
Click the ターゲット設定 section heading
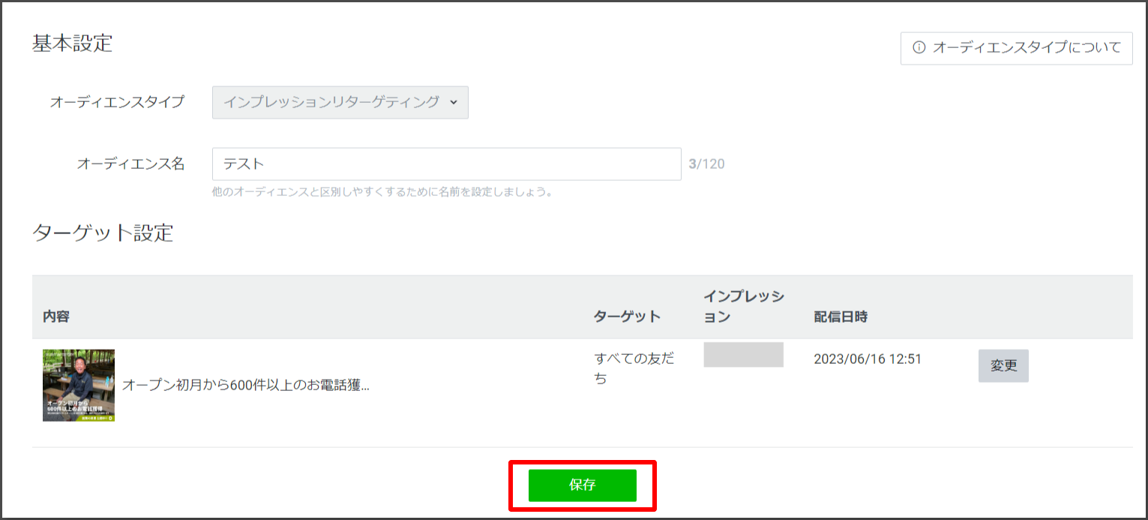[x=103, y=233]
